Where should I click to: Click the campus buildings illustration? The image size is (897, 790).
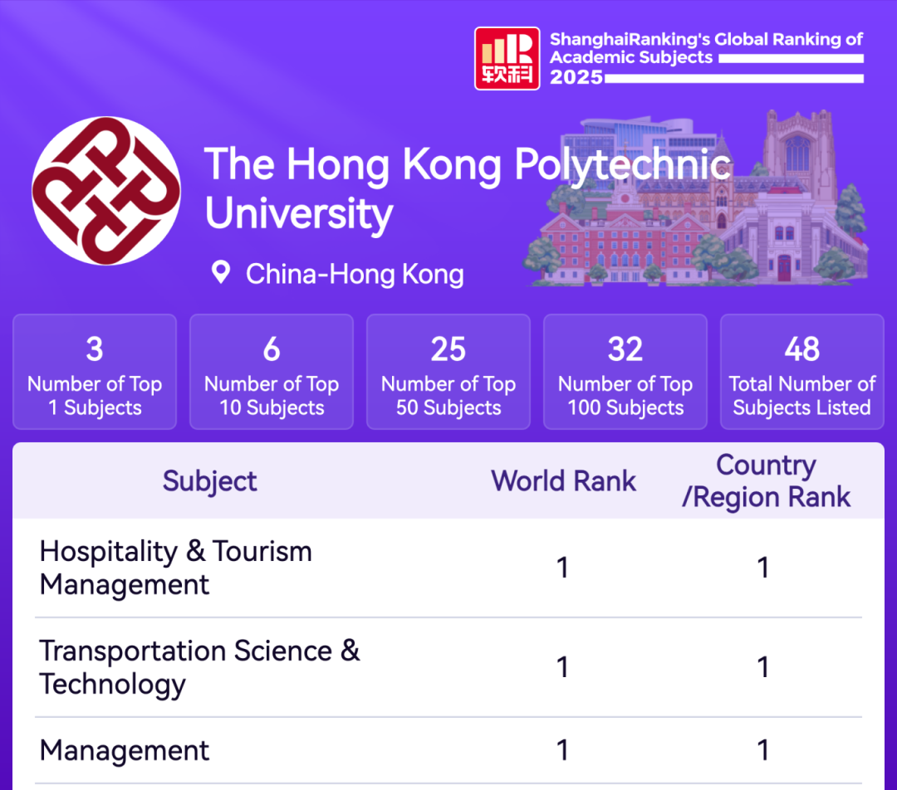tap(696, 197)
